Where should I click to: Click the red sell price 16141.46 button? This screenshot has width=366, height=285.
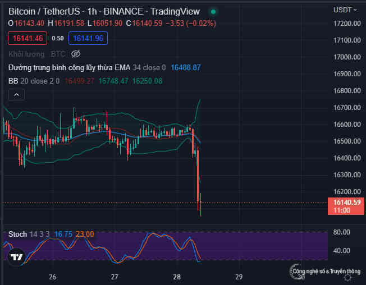click(x=28, y=38)
